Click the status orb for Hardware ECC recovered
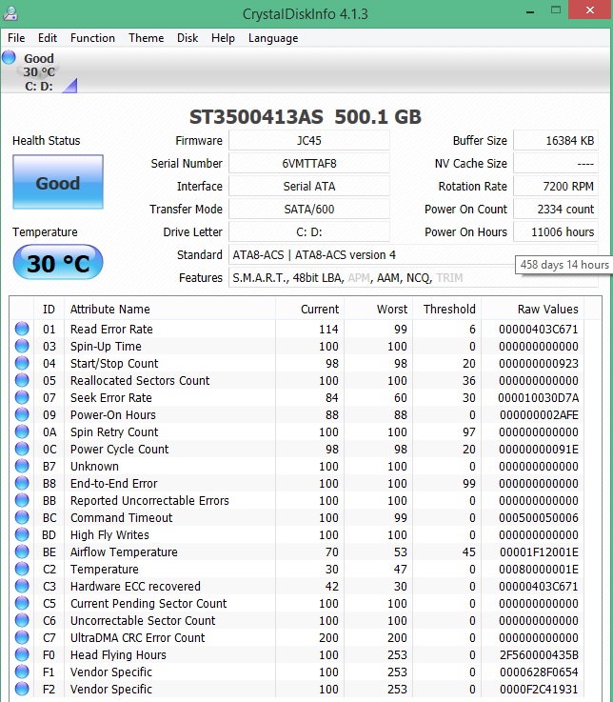 coord(22,586)
